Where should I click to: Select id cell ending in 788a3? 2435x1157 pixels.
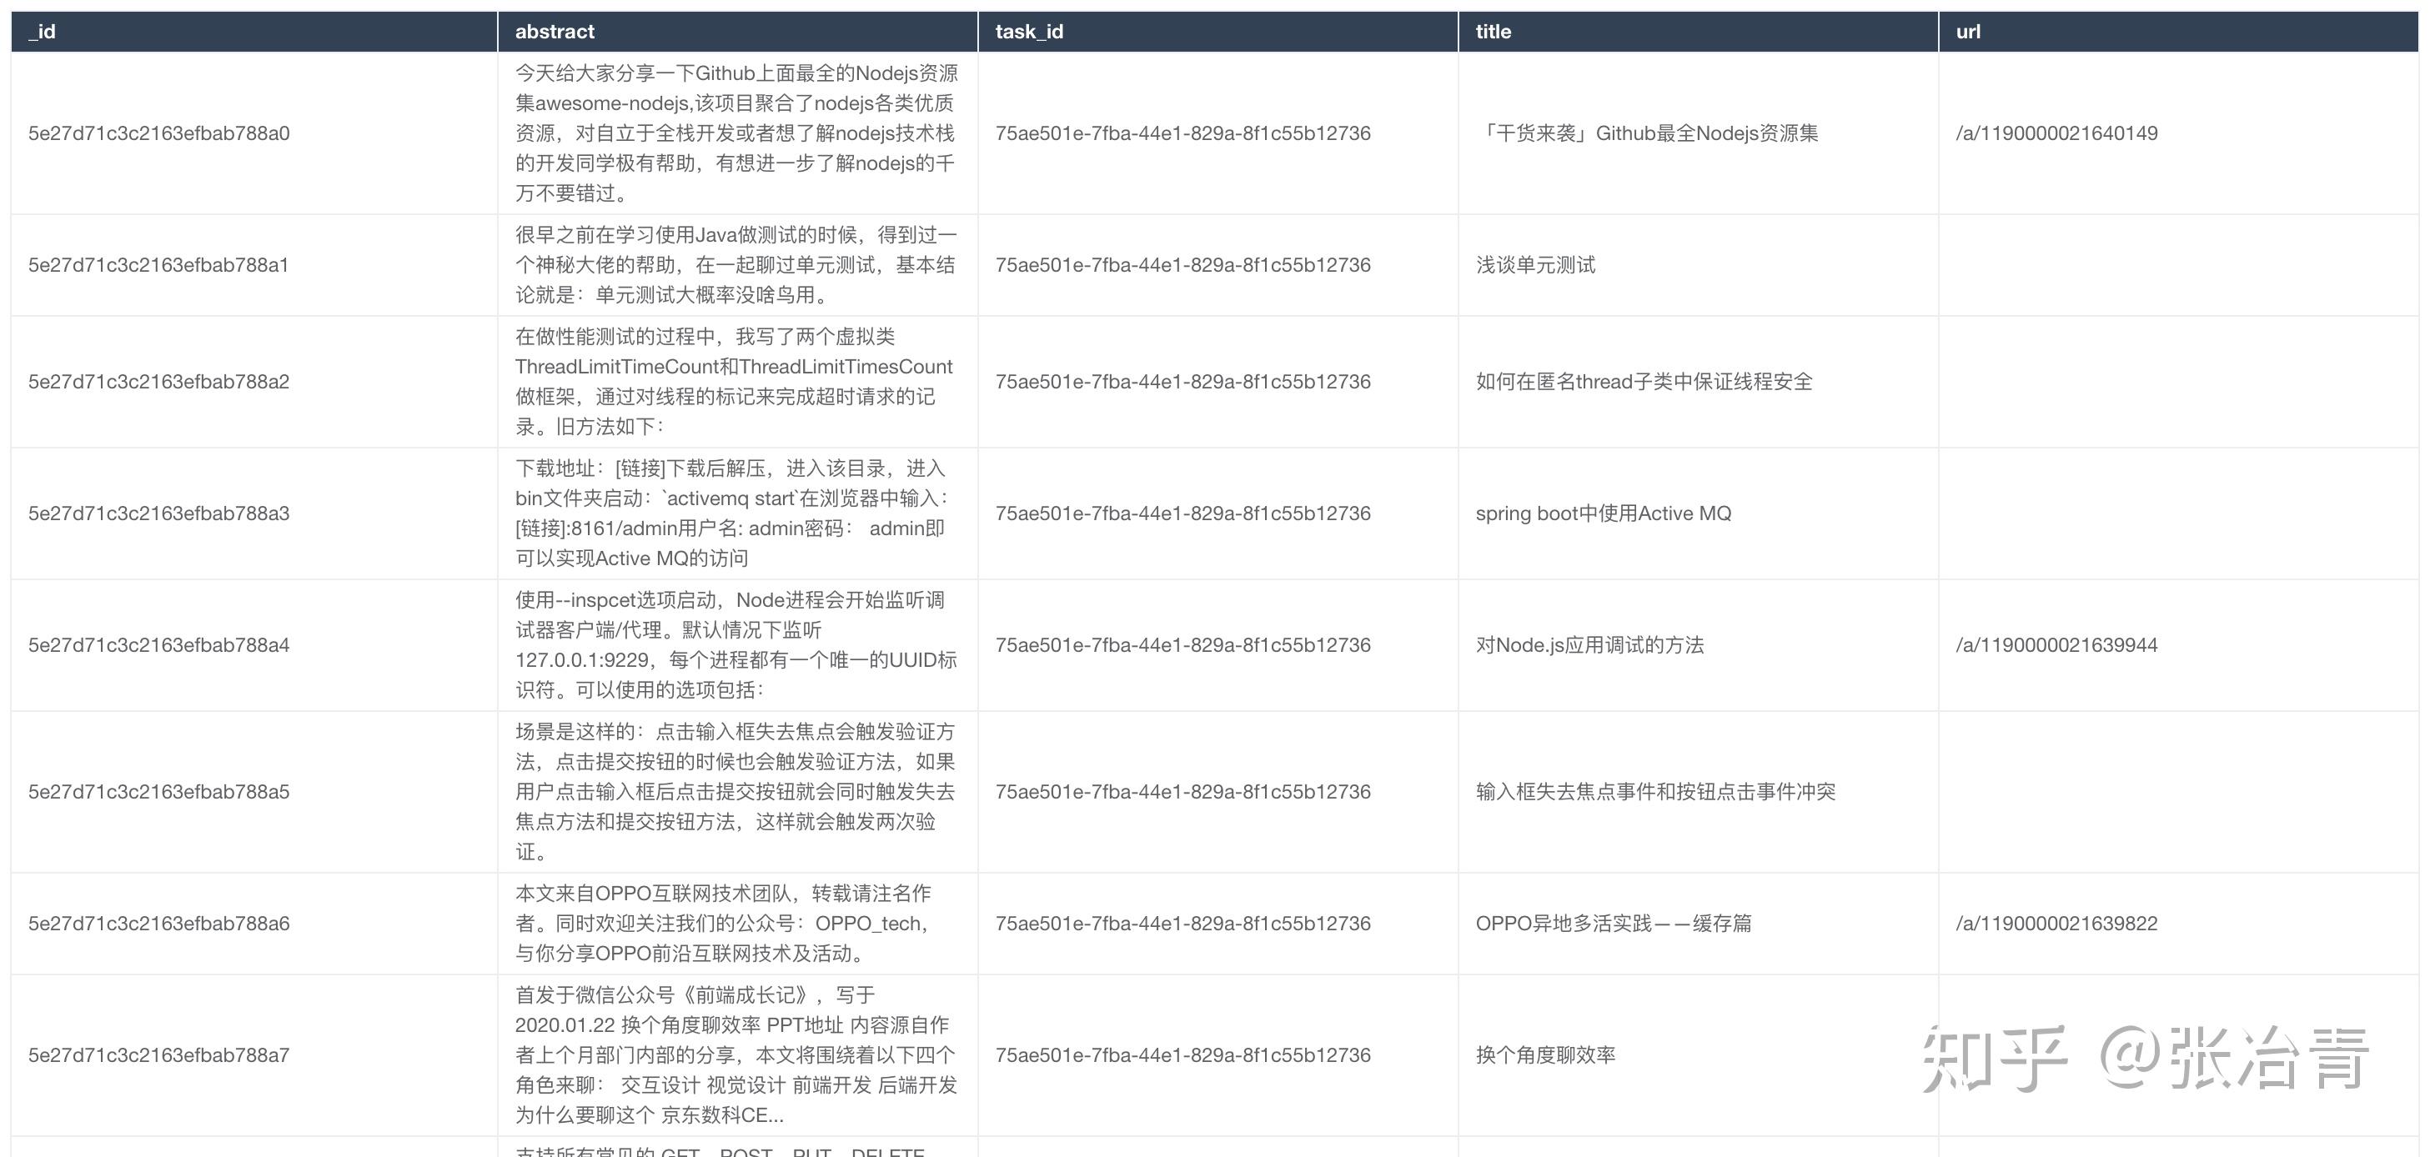158,513
